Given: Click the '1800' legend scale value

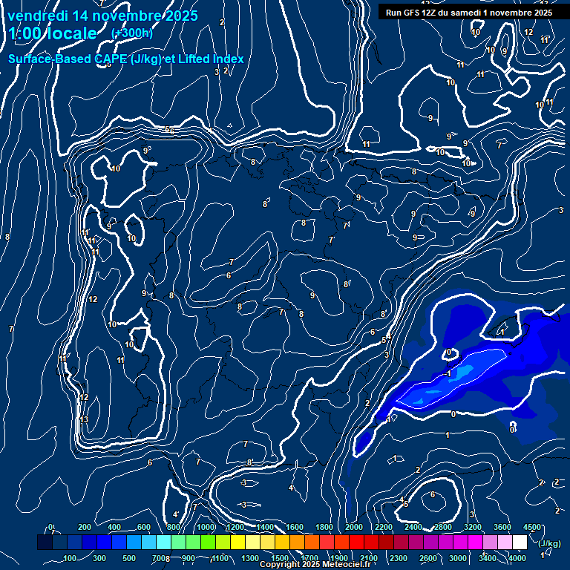Looking at the screenshot, I should [324, 527].
